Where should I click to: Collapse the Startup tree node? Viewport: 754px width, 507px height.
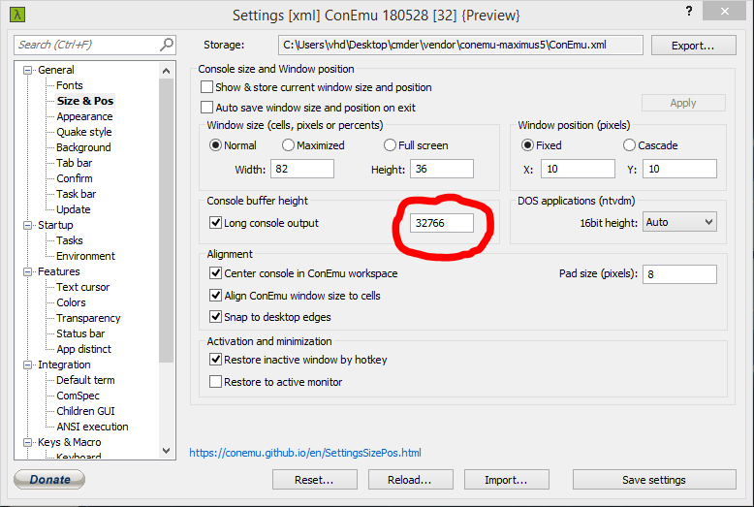pos(27,225)
